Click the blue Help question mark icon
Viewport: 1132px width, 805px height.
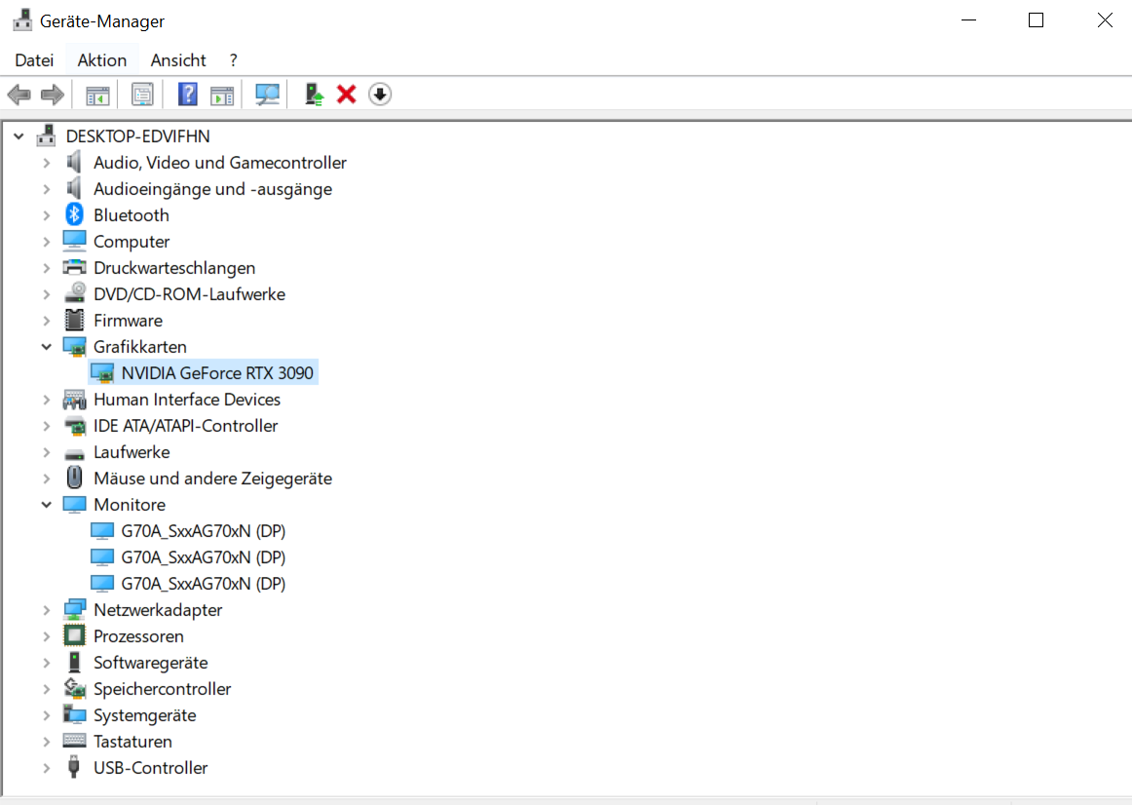click(188, 95)
